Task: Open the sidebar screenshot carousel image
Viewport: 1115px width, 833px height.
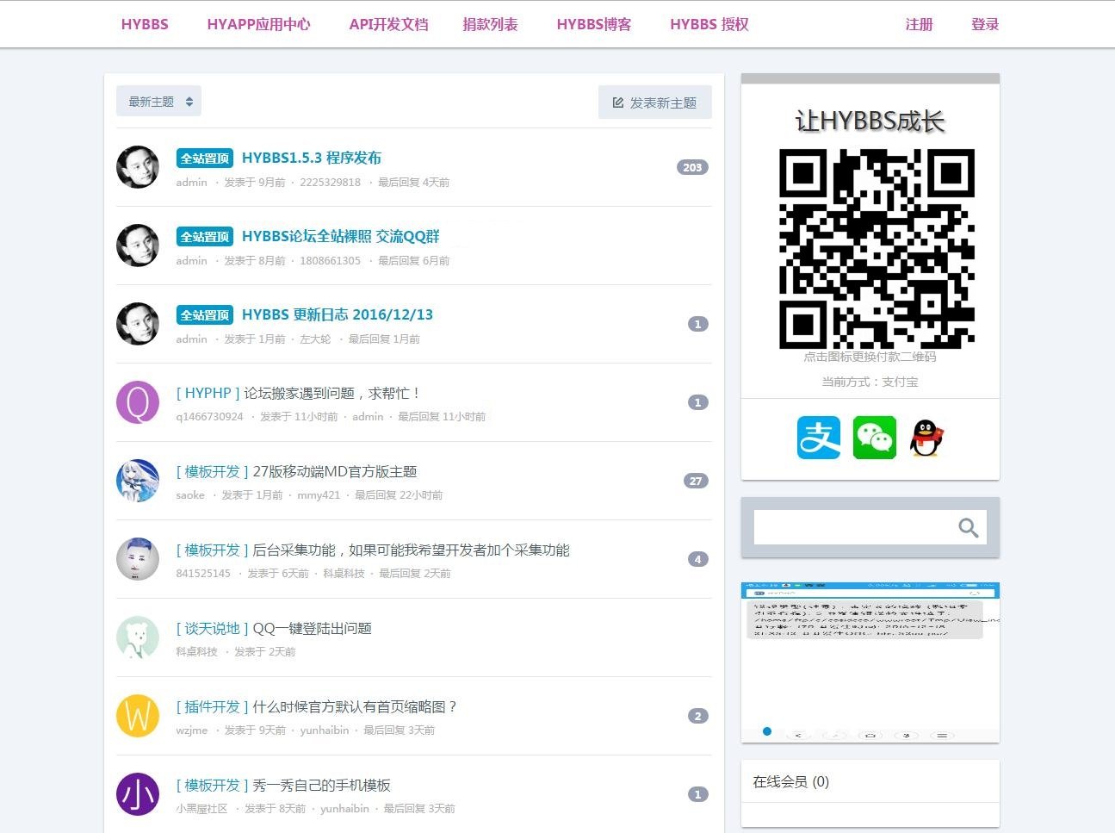Action: 870,662
